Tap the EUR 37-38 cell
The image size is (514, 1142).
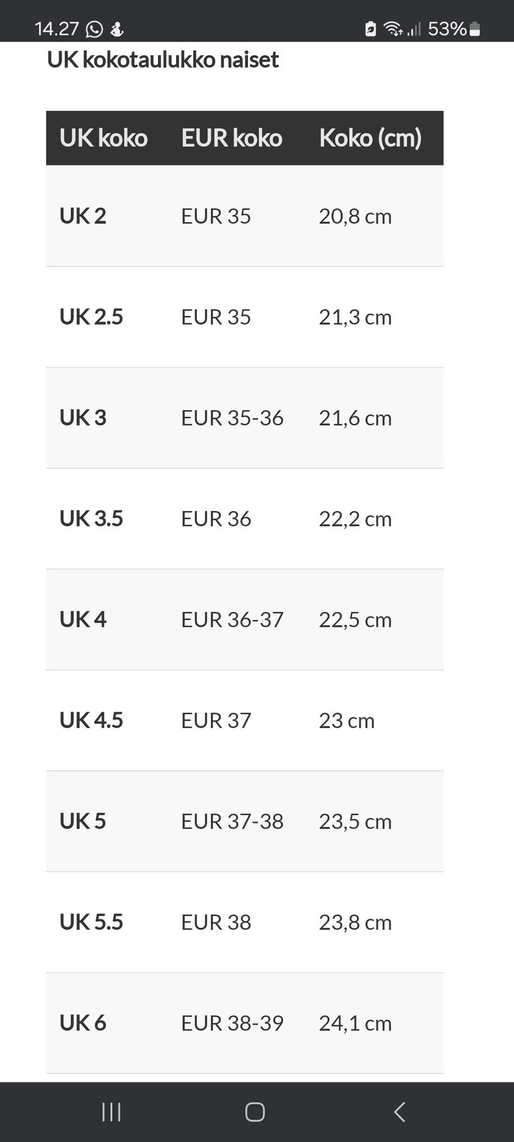[x=232, y=821]
